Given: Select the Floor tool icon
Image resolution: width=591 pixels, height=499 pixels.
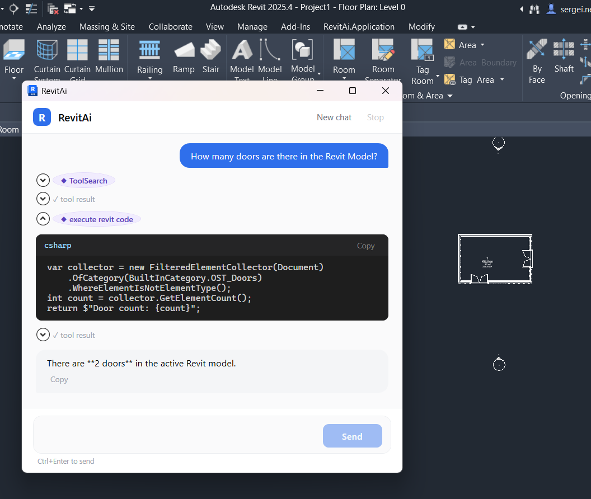Looking at the screenshot, I should (14, 50).
